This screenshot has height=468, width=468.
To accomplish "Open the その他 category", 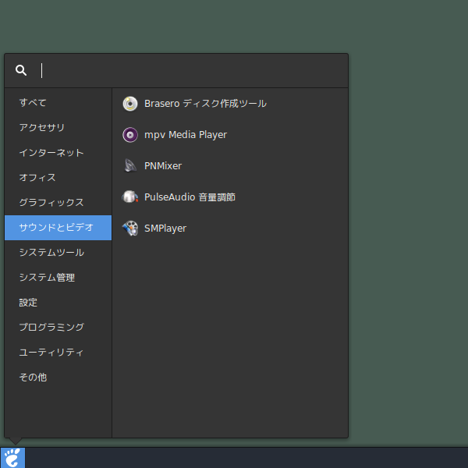I will (58, 378).
